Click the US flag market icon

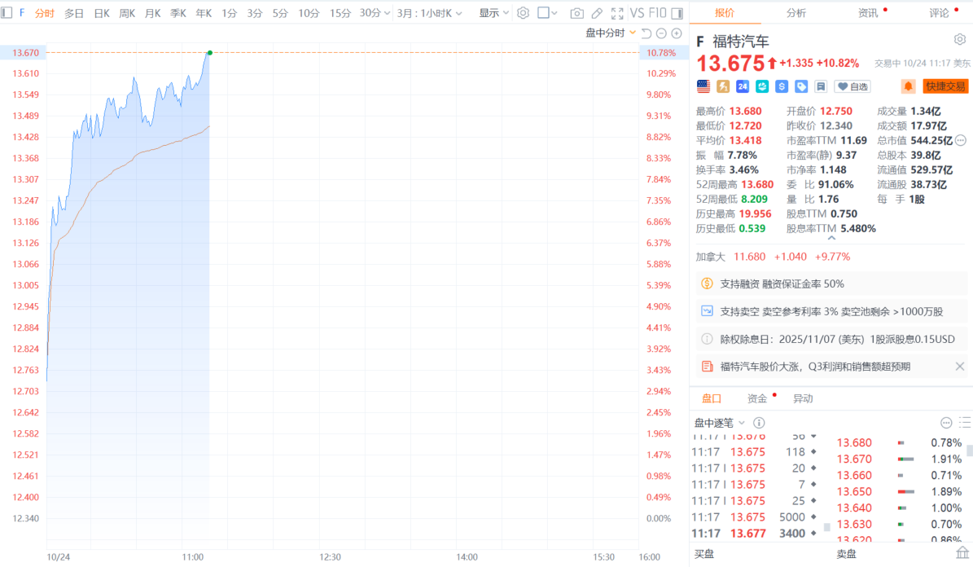(703, 86)
